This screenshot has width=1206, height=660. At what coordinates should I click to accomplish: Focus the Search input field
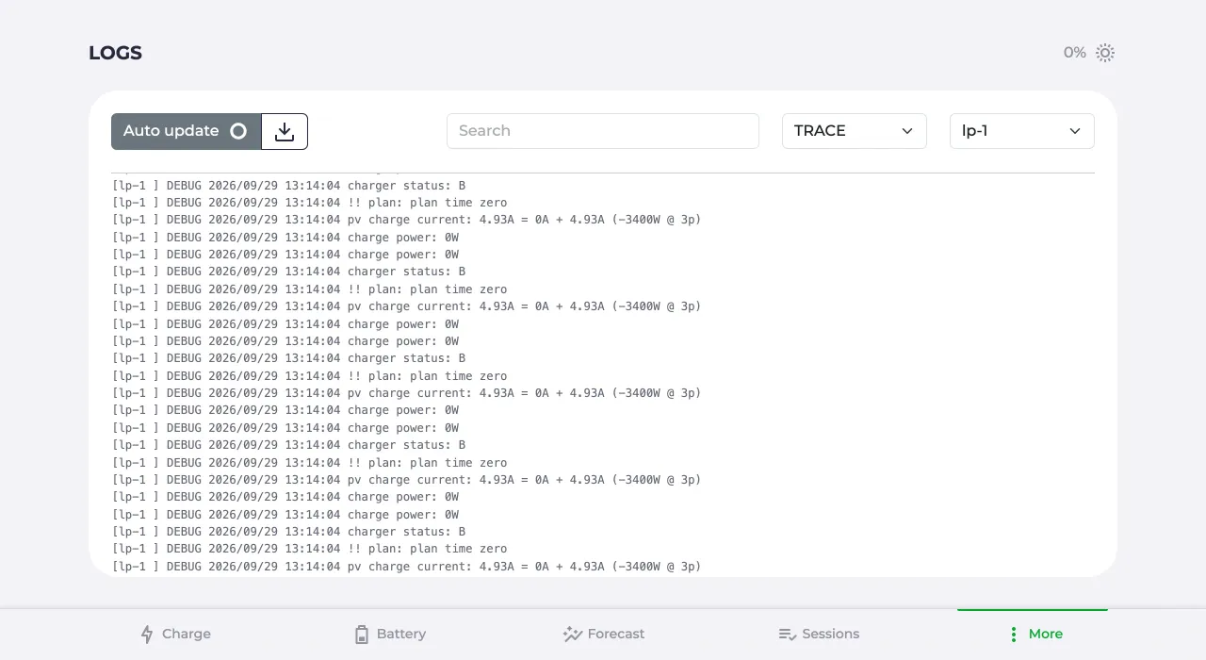[603, 131]
